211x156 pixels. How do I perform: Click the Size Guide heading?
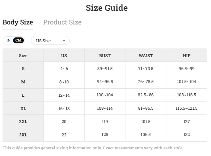(x=107, y=8)
